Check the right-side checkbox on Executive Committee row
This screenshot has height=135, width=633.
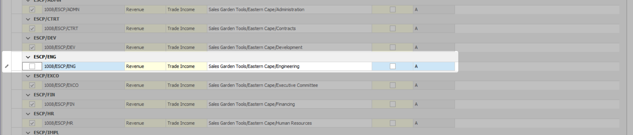tap(392, 85)
